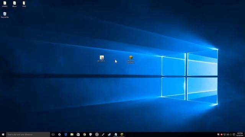
Task: Click the leftmost white system tray icon
Action: [218, 134]
